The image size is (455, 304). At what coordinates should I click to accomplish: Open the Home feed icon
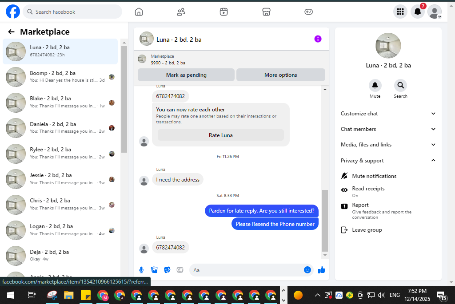click(139, 12)
